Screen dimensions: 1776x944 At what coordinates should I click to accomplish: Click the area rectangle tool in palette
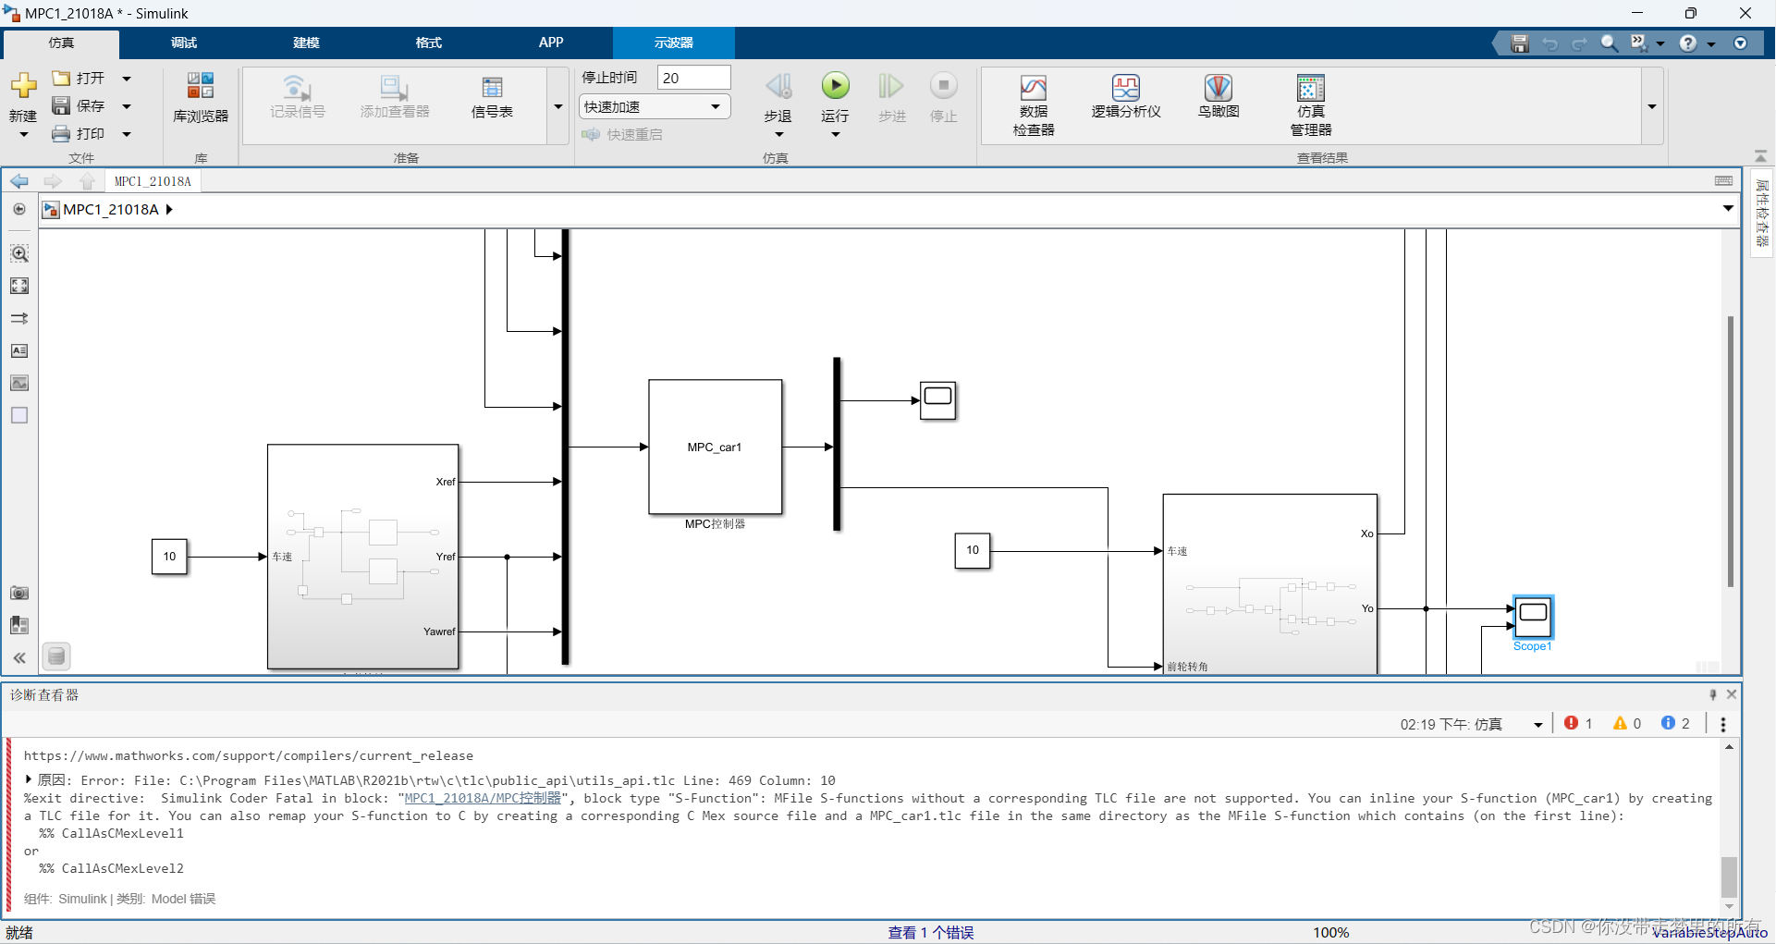[19, 415]
